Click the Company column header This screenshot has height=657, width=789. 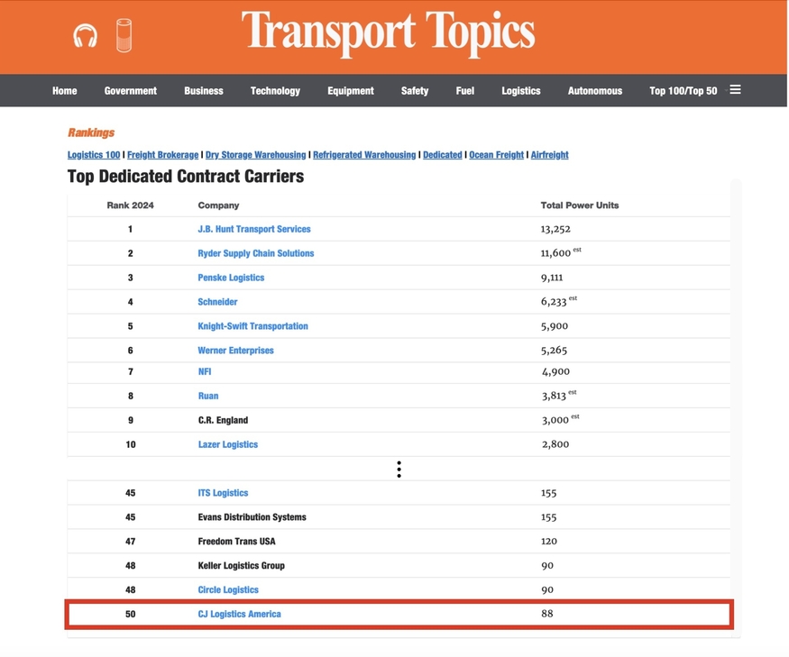click(218, 205)
